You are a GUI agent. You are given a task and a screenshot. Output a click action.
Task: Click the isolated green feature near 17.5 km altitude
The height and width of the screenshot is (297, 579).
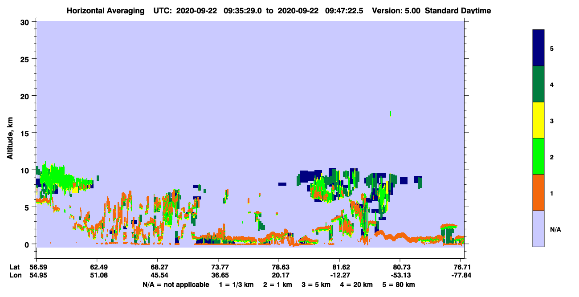point(391,114)
